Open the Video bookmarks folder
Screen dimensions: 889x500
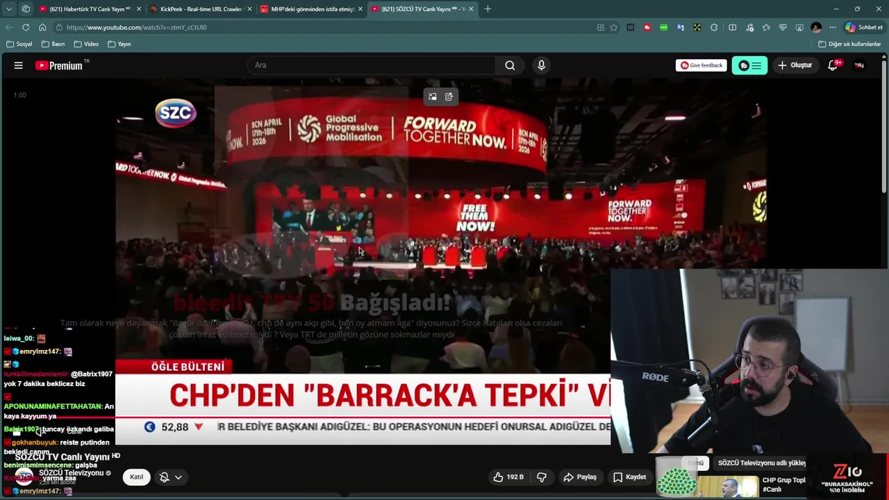(x=87, y=44)
